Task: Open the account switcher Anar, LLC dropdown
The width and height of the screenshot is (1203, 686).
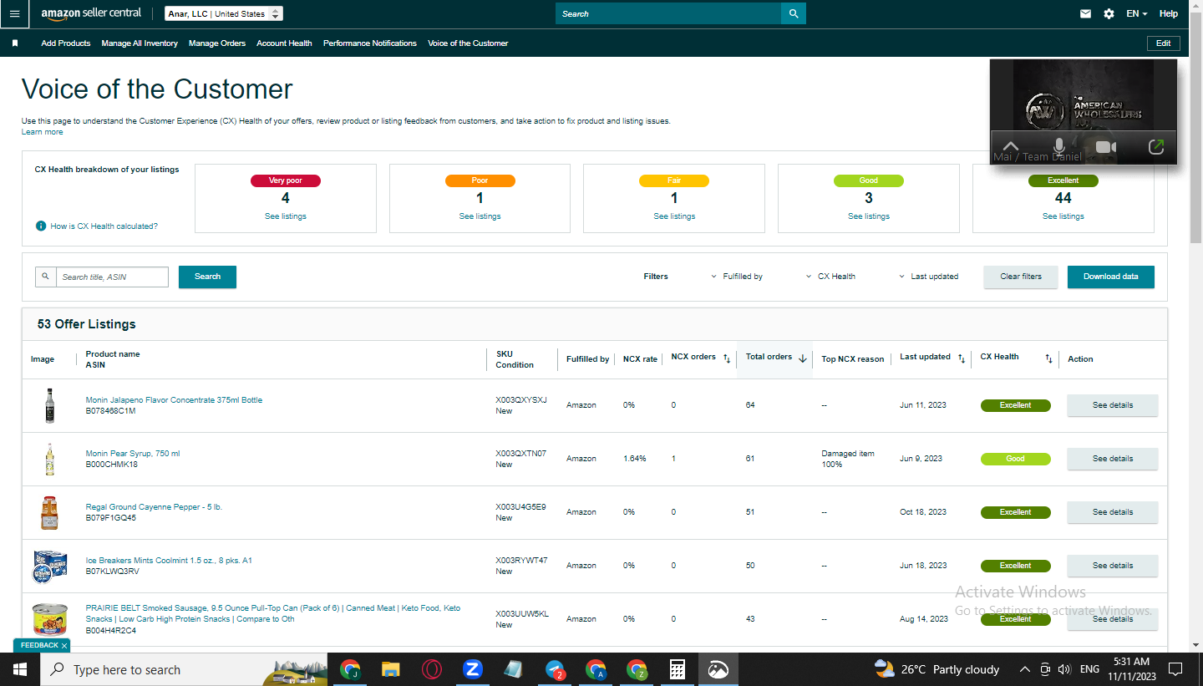Action: tap(224, 13)
